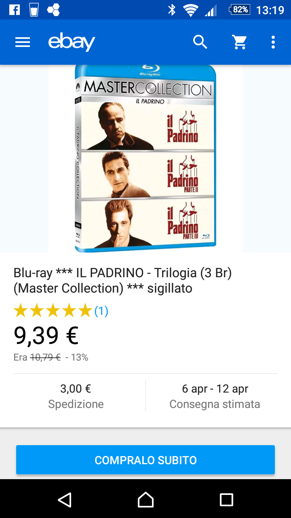
Task: Tap the Android home button
Action: tap(145, 499)
